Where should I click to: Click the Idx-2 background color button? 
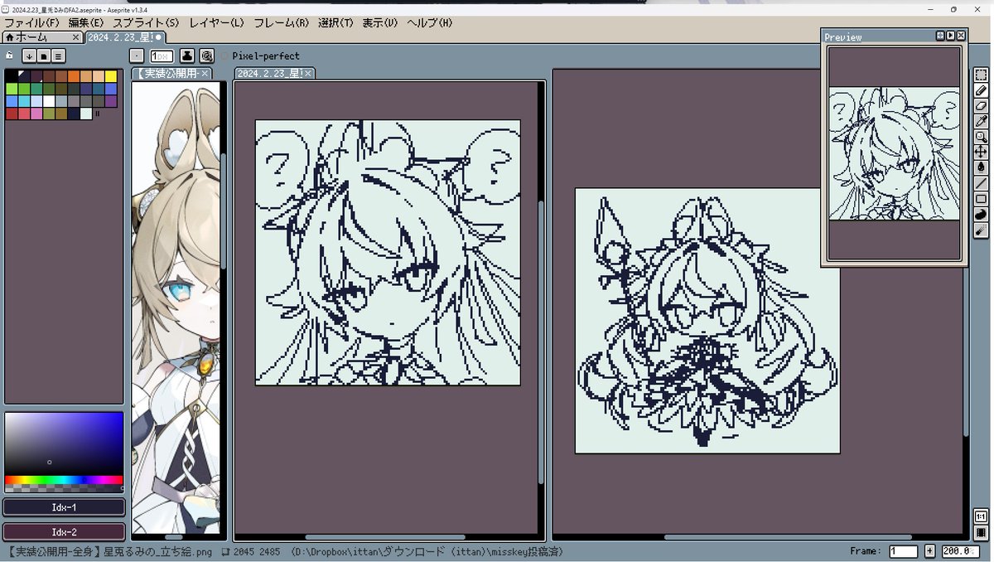pyautogui.click(x=64, y=531)
